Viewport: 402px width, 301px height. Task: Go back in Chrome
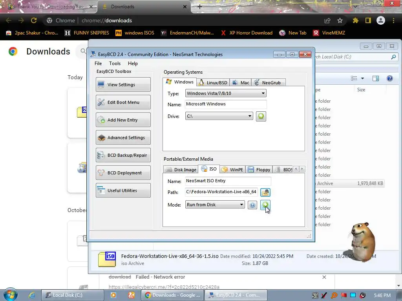point(9,20)
